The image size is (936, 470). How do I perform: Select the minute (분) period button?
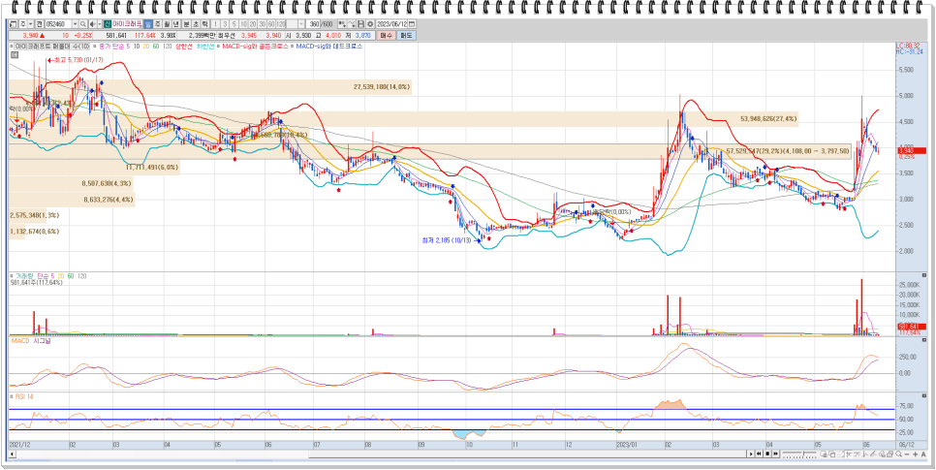[186, 24]
